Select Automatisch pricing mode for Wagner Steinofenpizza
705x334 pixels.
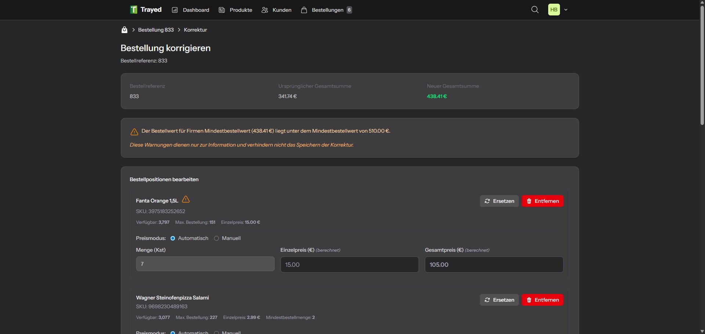[173, 332]
